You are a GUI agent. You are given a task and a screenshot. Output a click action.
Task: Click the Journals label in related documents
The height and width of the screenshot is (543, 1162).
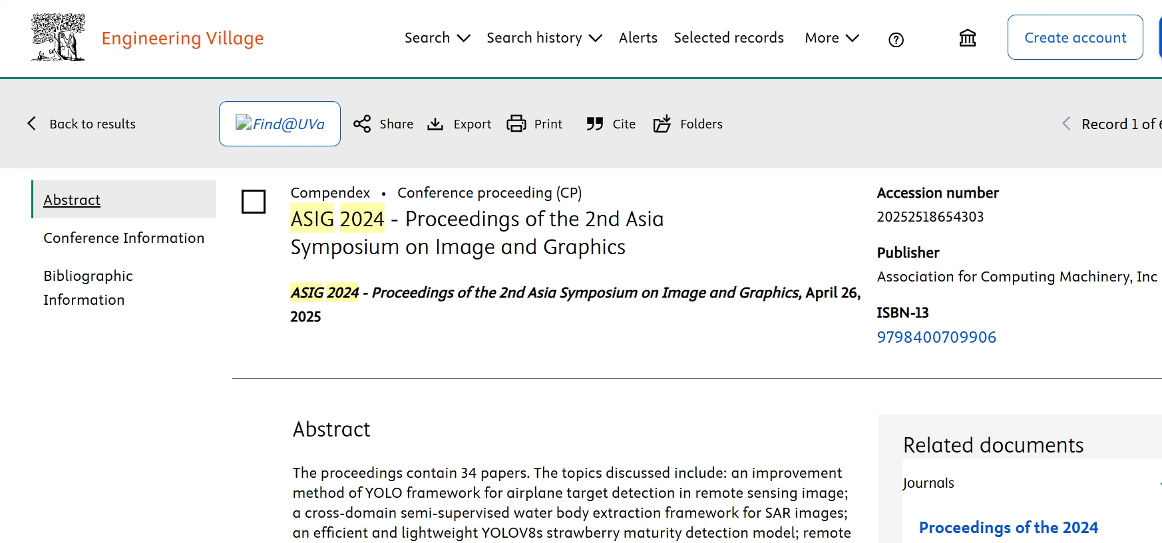[x=928, y=483]
